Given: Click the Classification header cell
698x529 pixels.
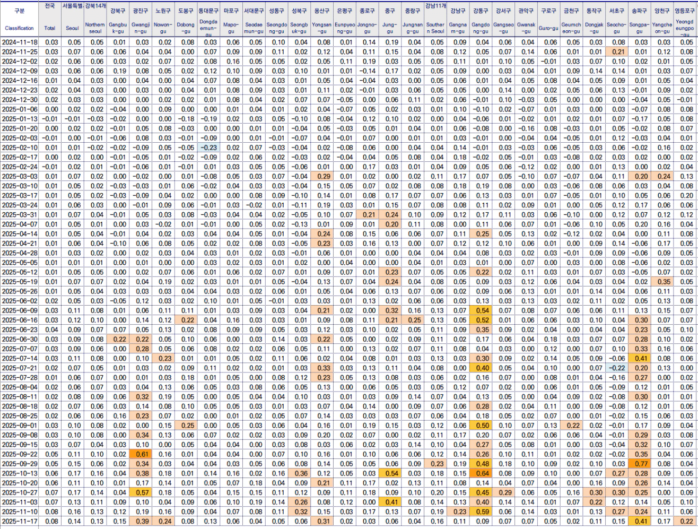Looking at the screenshot, I should coord(19,28).
